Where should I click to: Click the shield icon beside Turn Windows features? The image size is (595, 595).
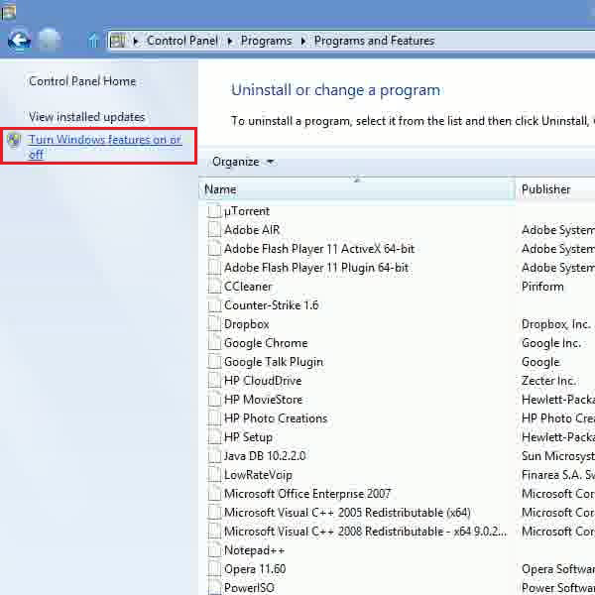(x=14, y=140)
